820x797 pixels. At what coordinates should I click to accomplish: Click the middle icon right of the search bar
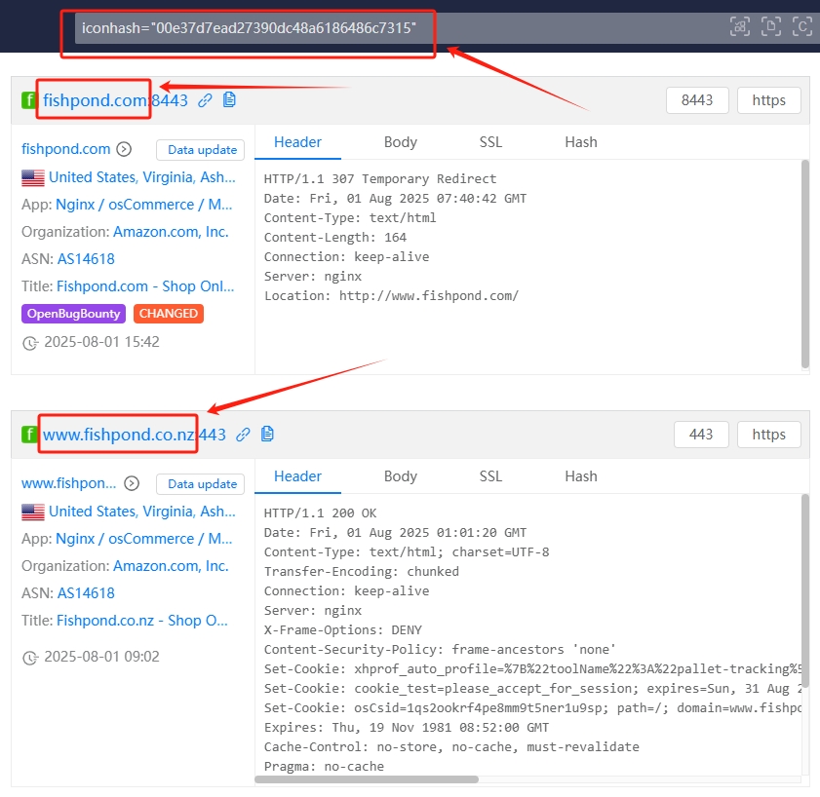pyautogui.click(x=771, y=26)
